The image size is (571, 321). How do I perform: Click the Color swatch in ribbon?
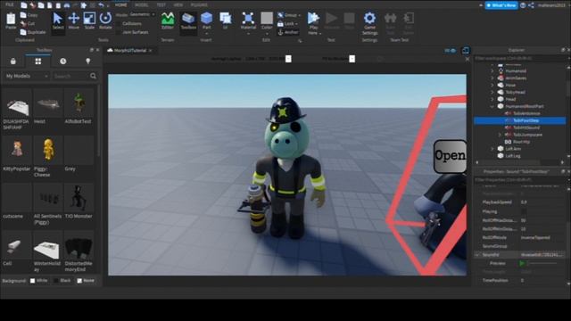tap(267, 18)
